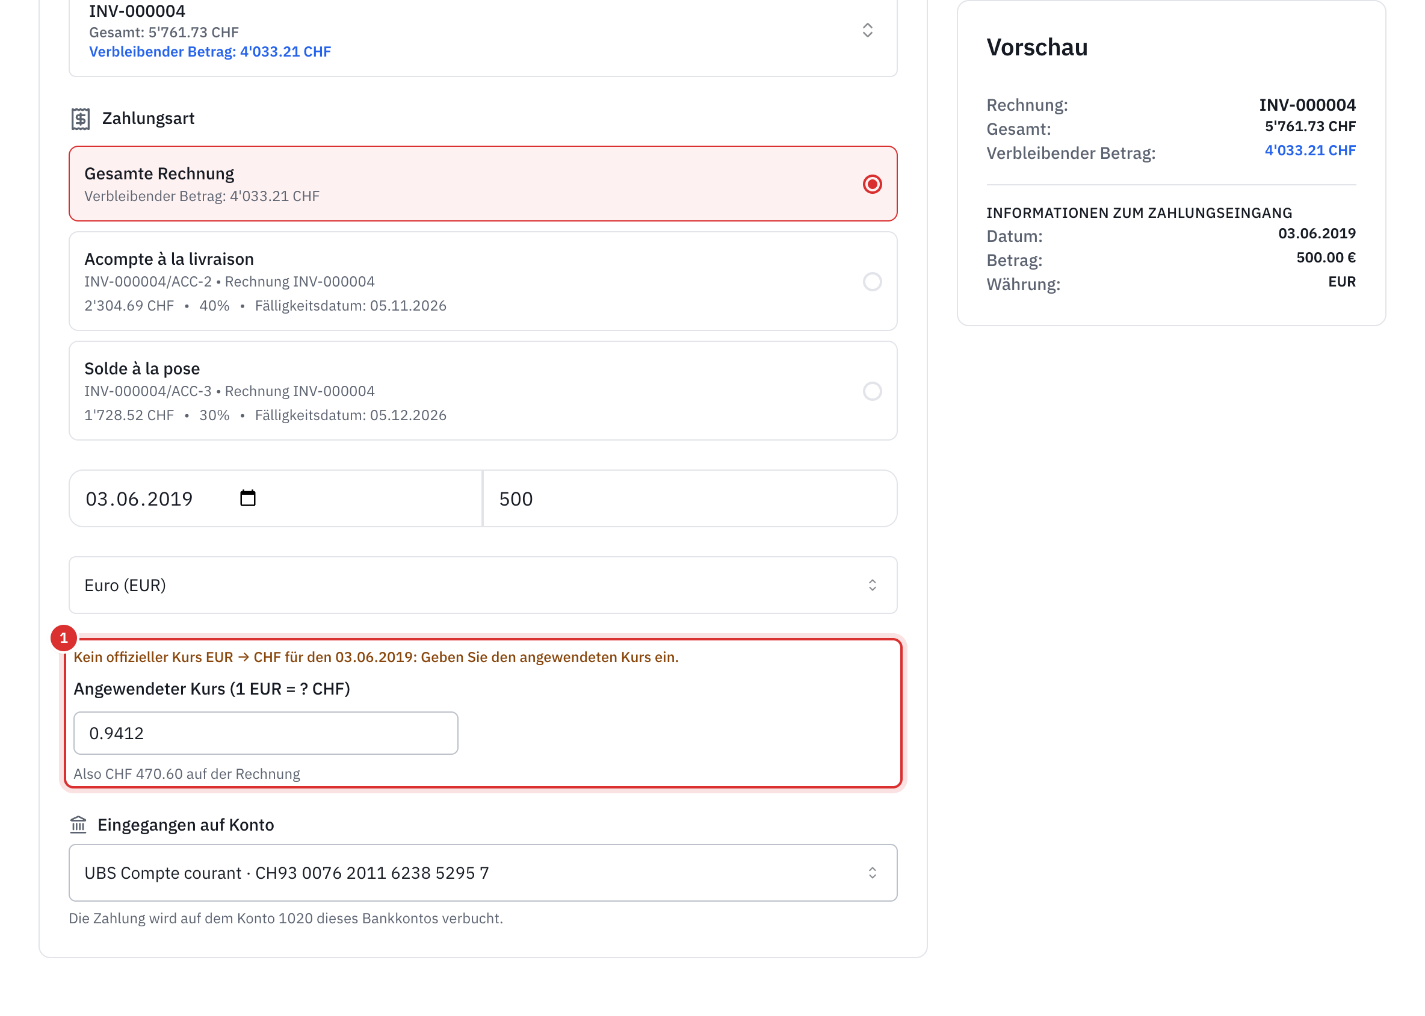Select Acompte à la livraison radio option

point(872,282)
